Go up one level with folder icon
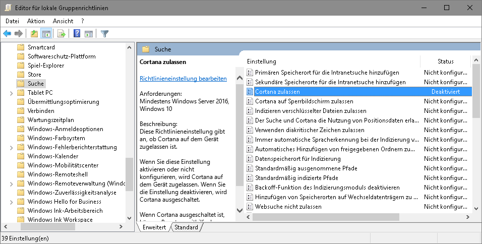 34,34
